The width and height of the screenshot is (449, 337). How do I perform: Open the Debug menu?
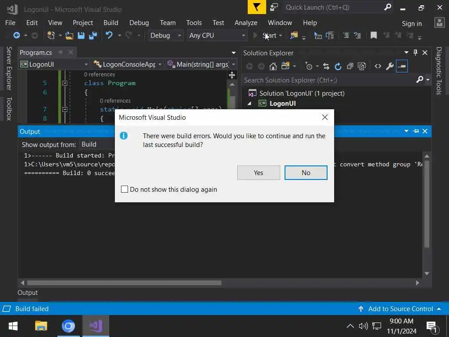[x=139, y=23]
